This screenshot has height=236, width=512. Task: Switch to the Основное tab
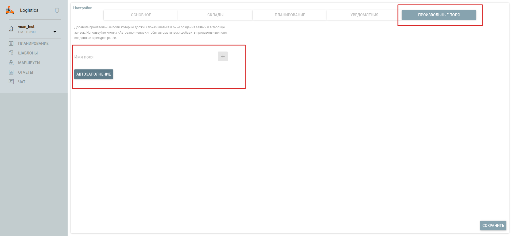(141, 15)
